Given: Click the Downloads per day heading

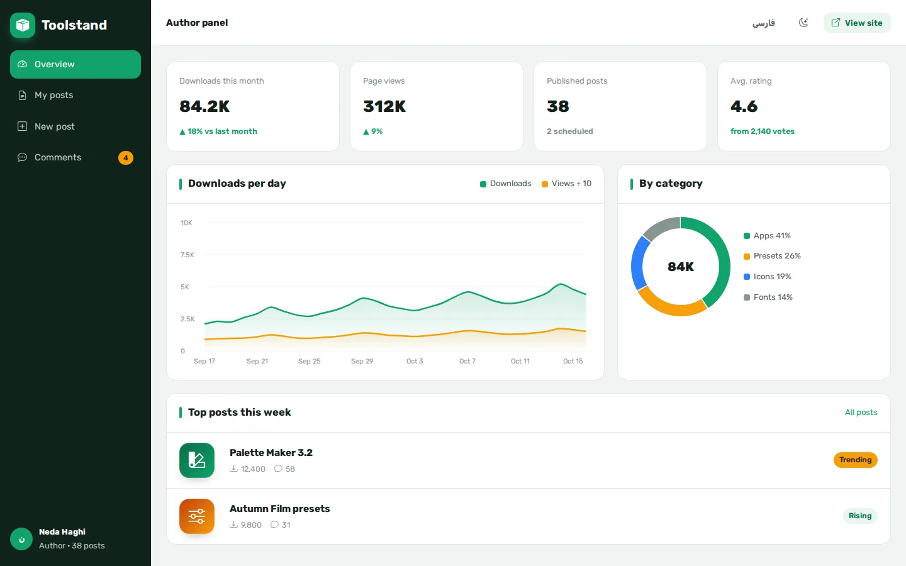Looking at the screenshot, I should (x=237, y=184).
